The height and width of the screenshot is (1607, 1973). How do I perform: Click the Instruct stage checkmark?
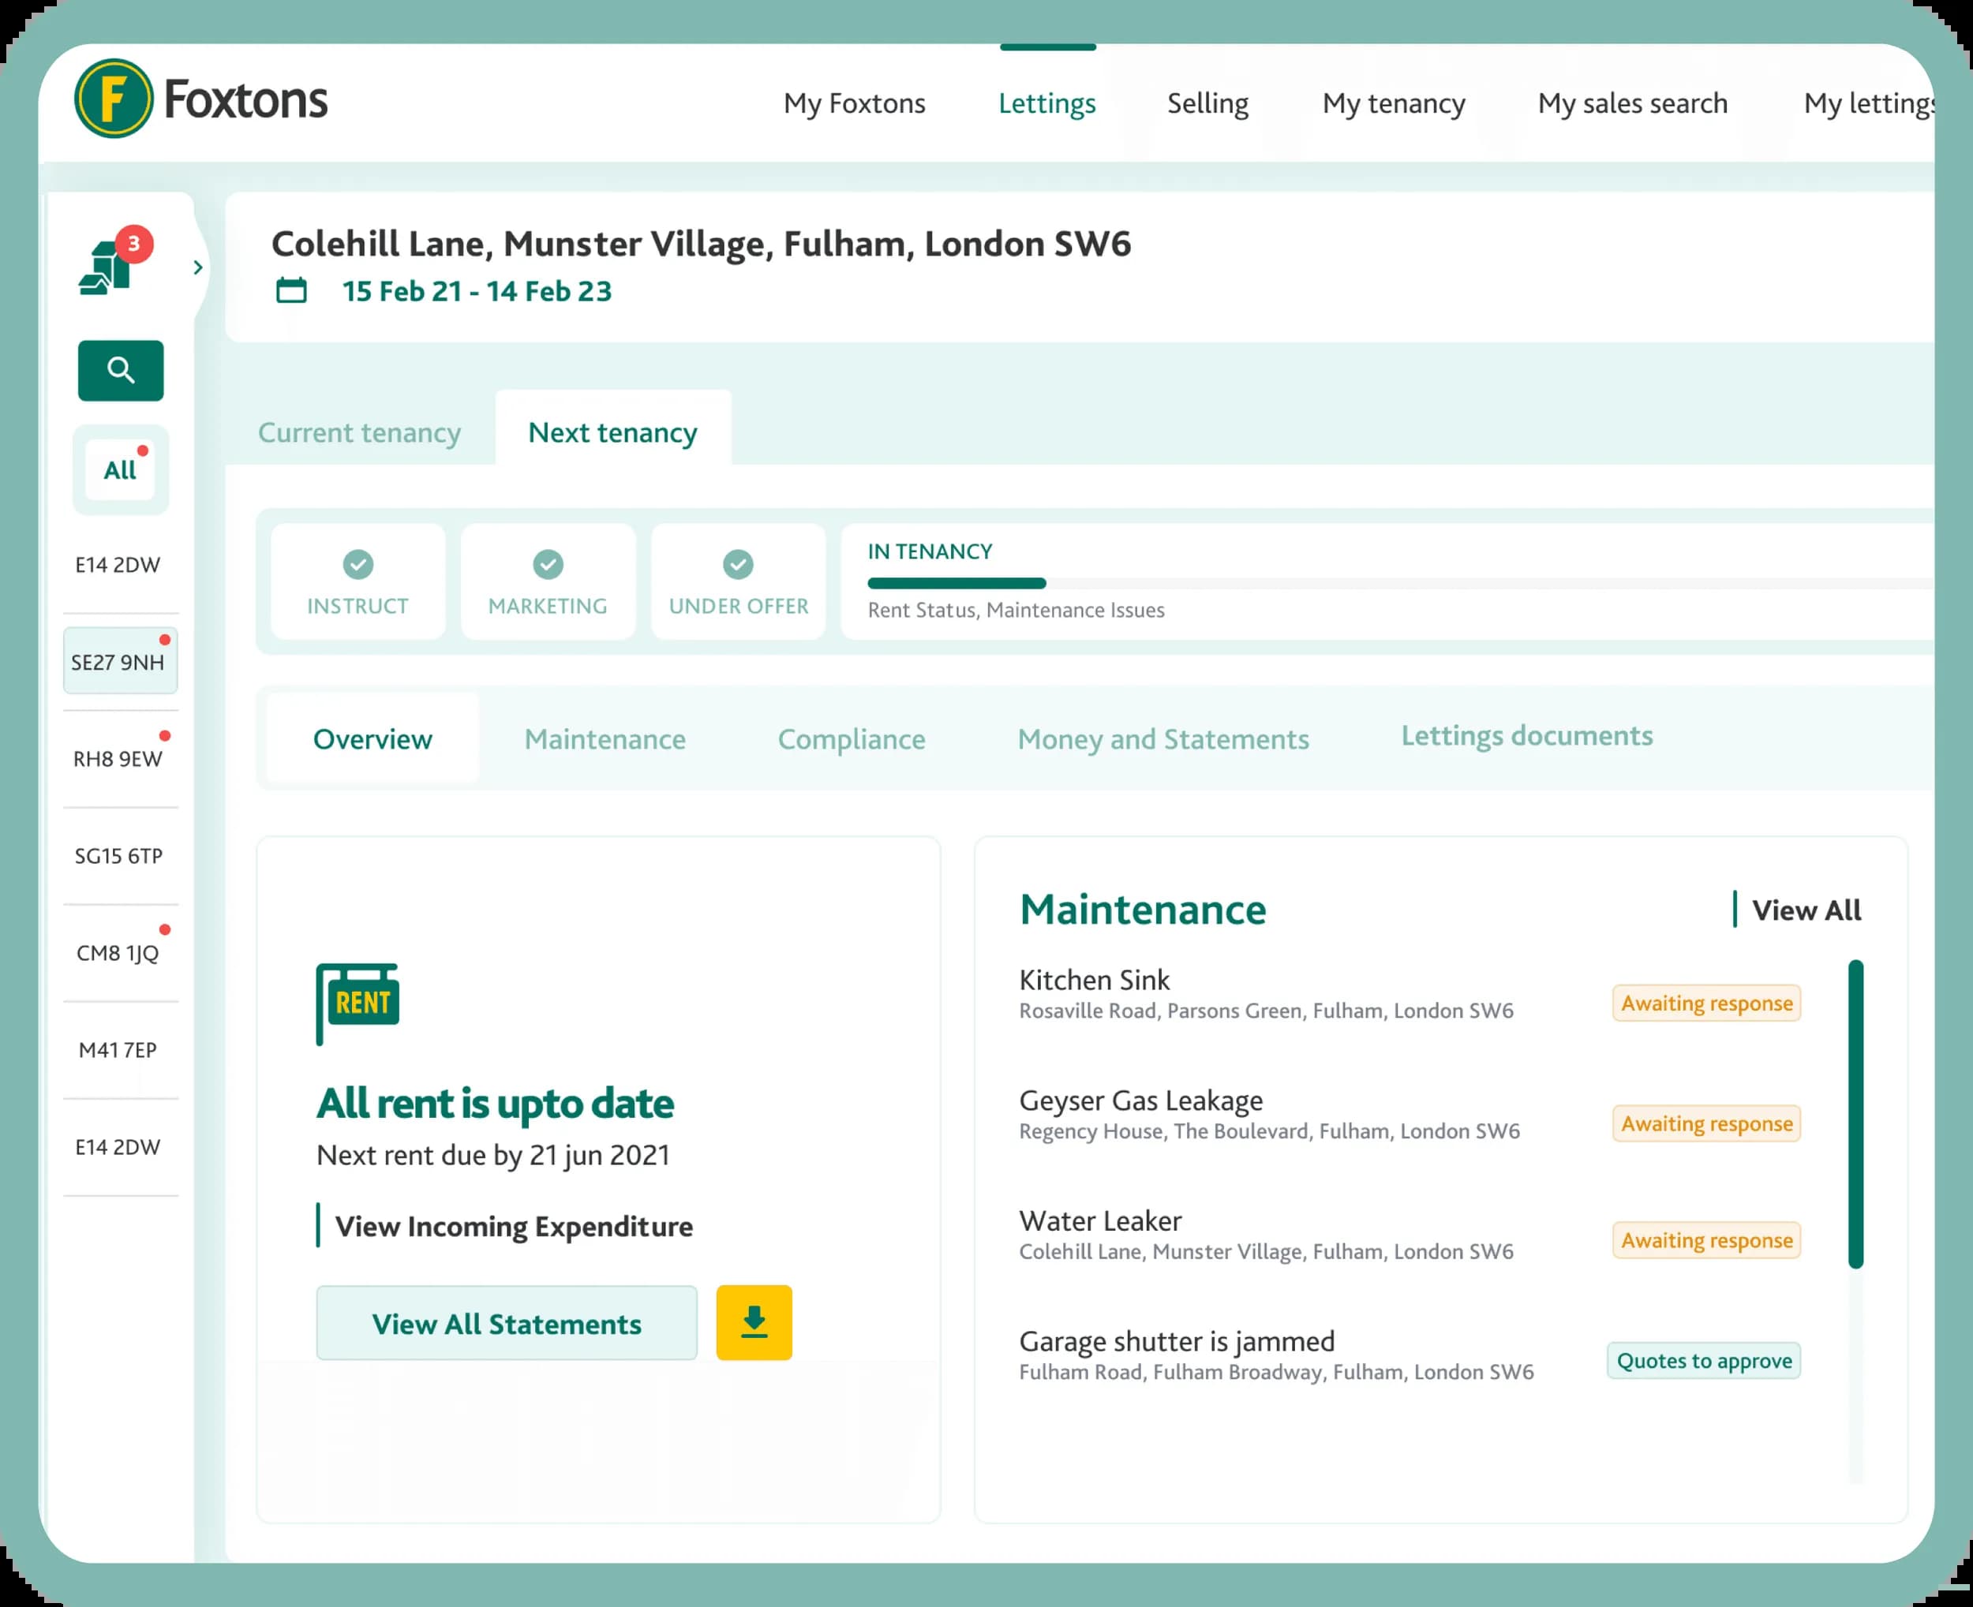358,564
